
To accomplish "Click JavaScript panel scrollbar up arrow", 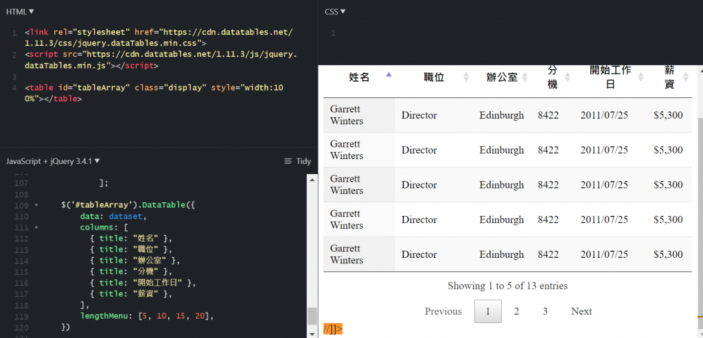I will (312, 178).
